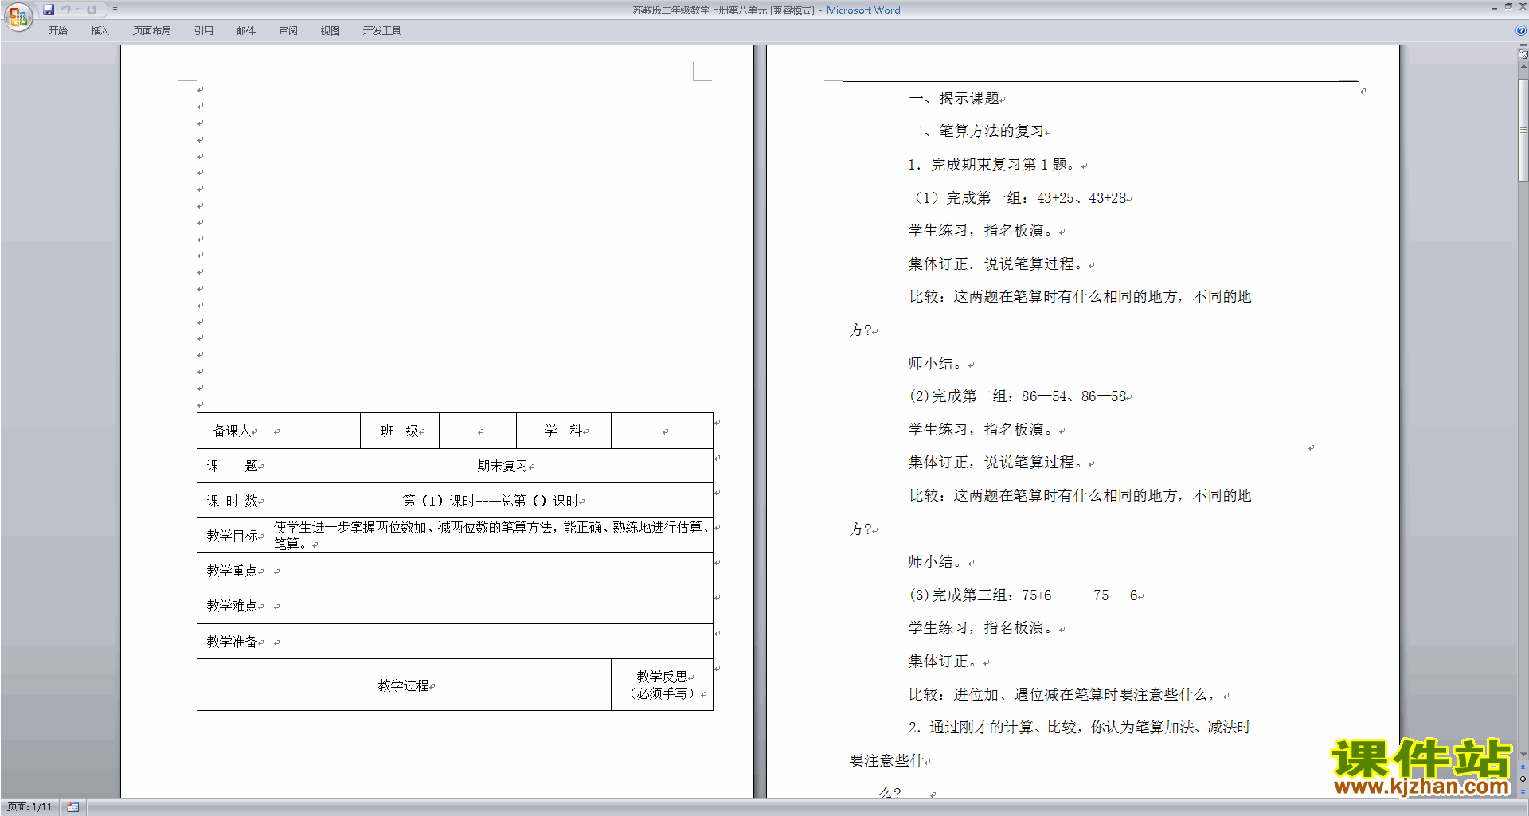Click the 课 题 label cell
The height and width of the screenshot is (816, 1529).
[x=233, y=466]
